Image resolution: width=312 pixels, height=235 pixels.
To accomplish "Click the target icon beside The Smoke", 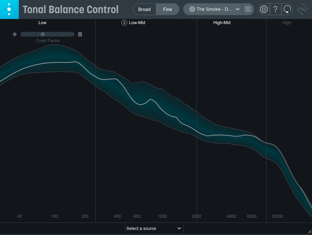I will [192, 9].
